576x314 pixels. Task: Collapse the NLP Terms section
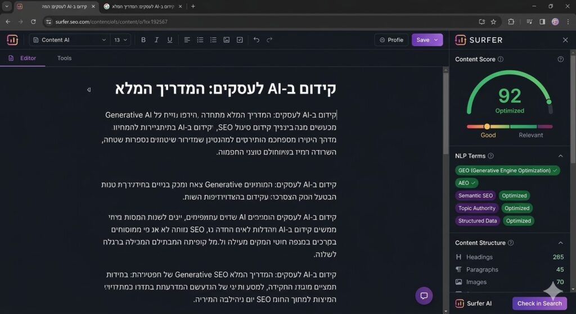point(560,156)
